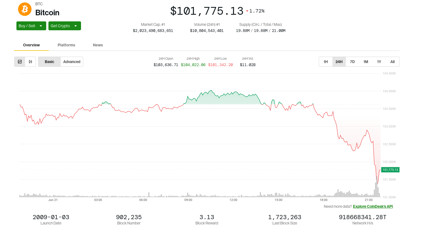424x230 pixels.
Task: Click 24H High value $104,022.06
Action: [193, 65]
